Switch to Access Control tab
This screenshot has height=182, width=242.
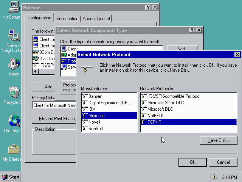(x=96, y=19)
